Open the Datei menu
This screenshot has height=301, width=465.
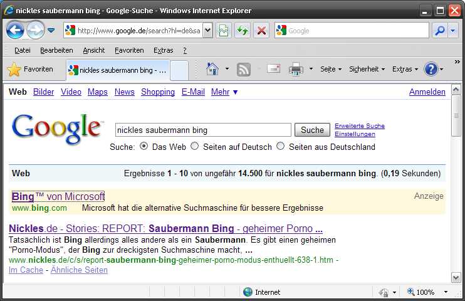pos(22,50)
